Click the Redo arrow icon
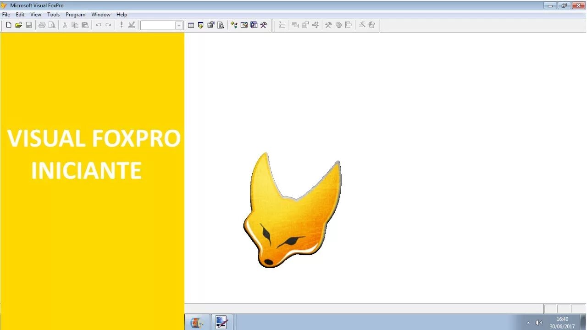This screenshot has width=587, height=330. 108,25
